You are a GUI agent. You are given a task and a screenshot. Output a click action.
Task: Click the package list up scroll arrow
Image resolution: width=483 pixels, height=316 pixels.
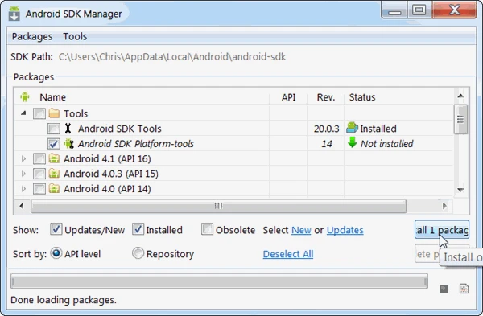[460, 96]
